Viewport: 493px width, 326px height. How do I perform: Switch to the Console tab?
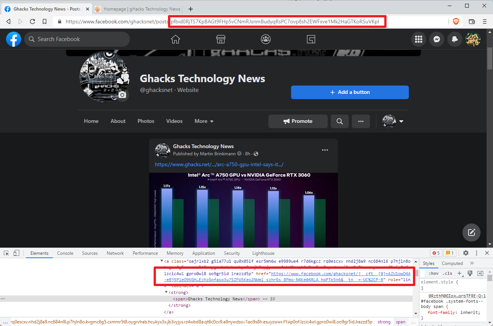click(x=65, y=253)
